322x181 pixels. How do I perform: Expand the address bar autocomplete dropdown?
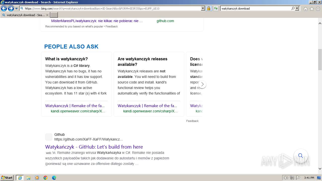(x=203, y=8)
